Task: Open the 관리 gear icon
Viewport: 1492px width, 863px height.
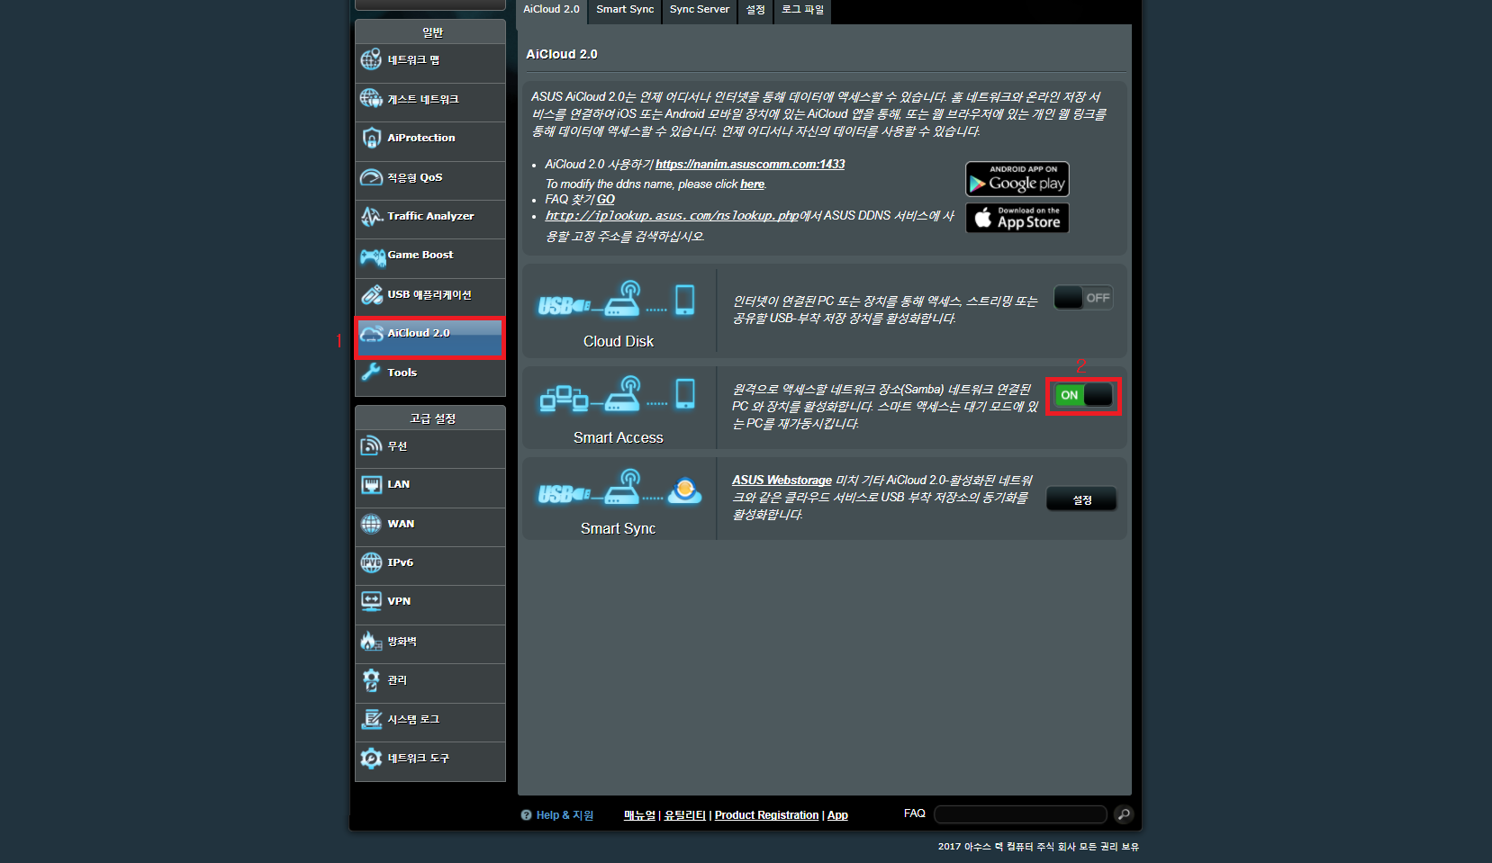Action: (x=371, y=680)
